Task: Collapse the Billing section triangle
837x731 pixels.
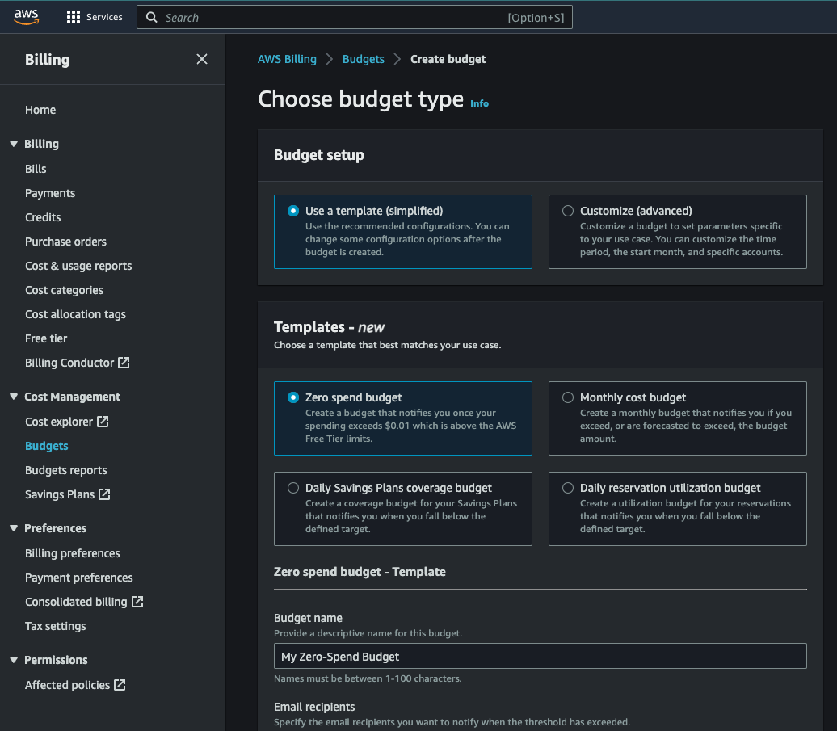Action: click(x=14, y=144)
